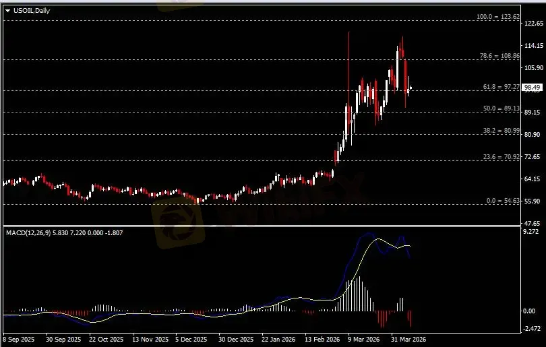The image size is (546, 347).
Task: Select the Fibonacci label 61.8 = 97.27
Action: [502, 87]
